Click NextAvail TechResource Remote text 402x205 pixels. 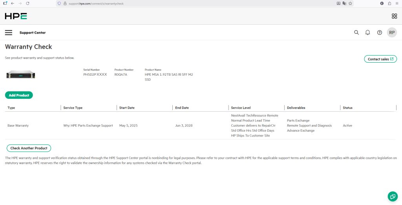point(254,116)
